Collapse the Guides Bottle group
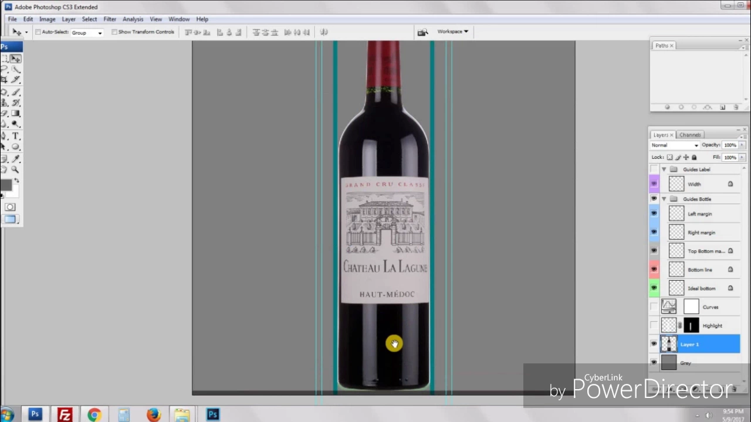This screenshot has height=422, width=751. pyautogui.click(x=664, y=199)
